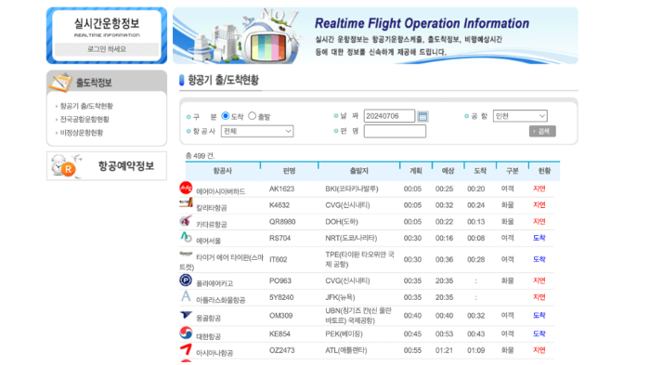Click flight number K4632
The height and width of the screenshot is (365, 650).
(279, 205)
